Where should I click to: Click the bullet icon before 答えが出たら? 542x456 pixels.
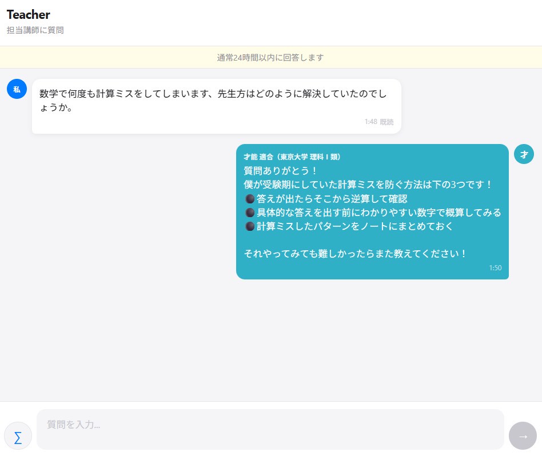[249, 199]
